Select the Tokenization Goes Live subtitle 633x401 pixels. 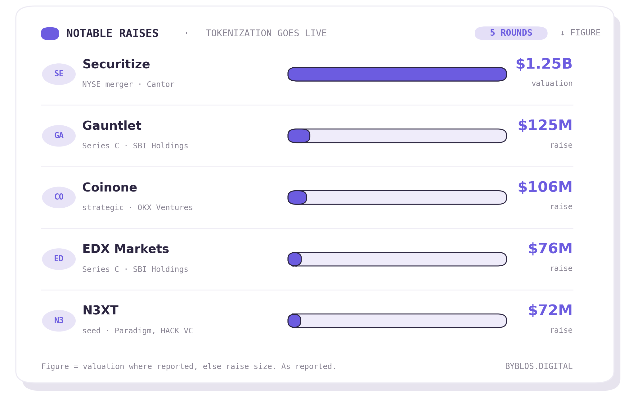point(266,33)
